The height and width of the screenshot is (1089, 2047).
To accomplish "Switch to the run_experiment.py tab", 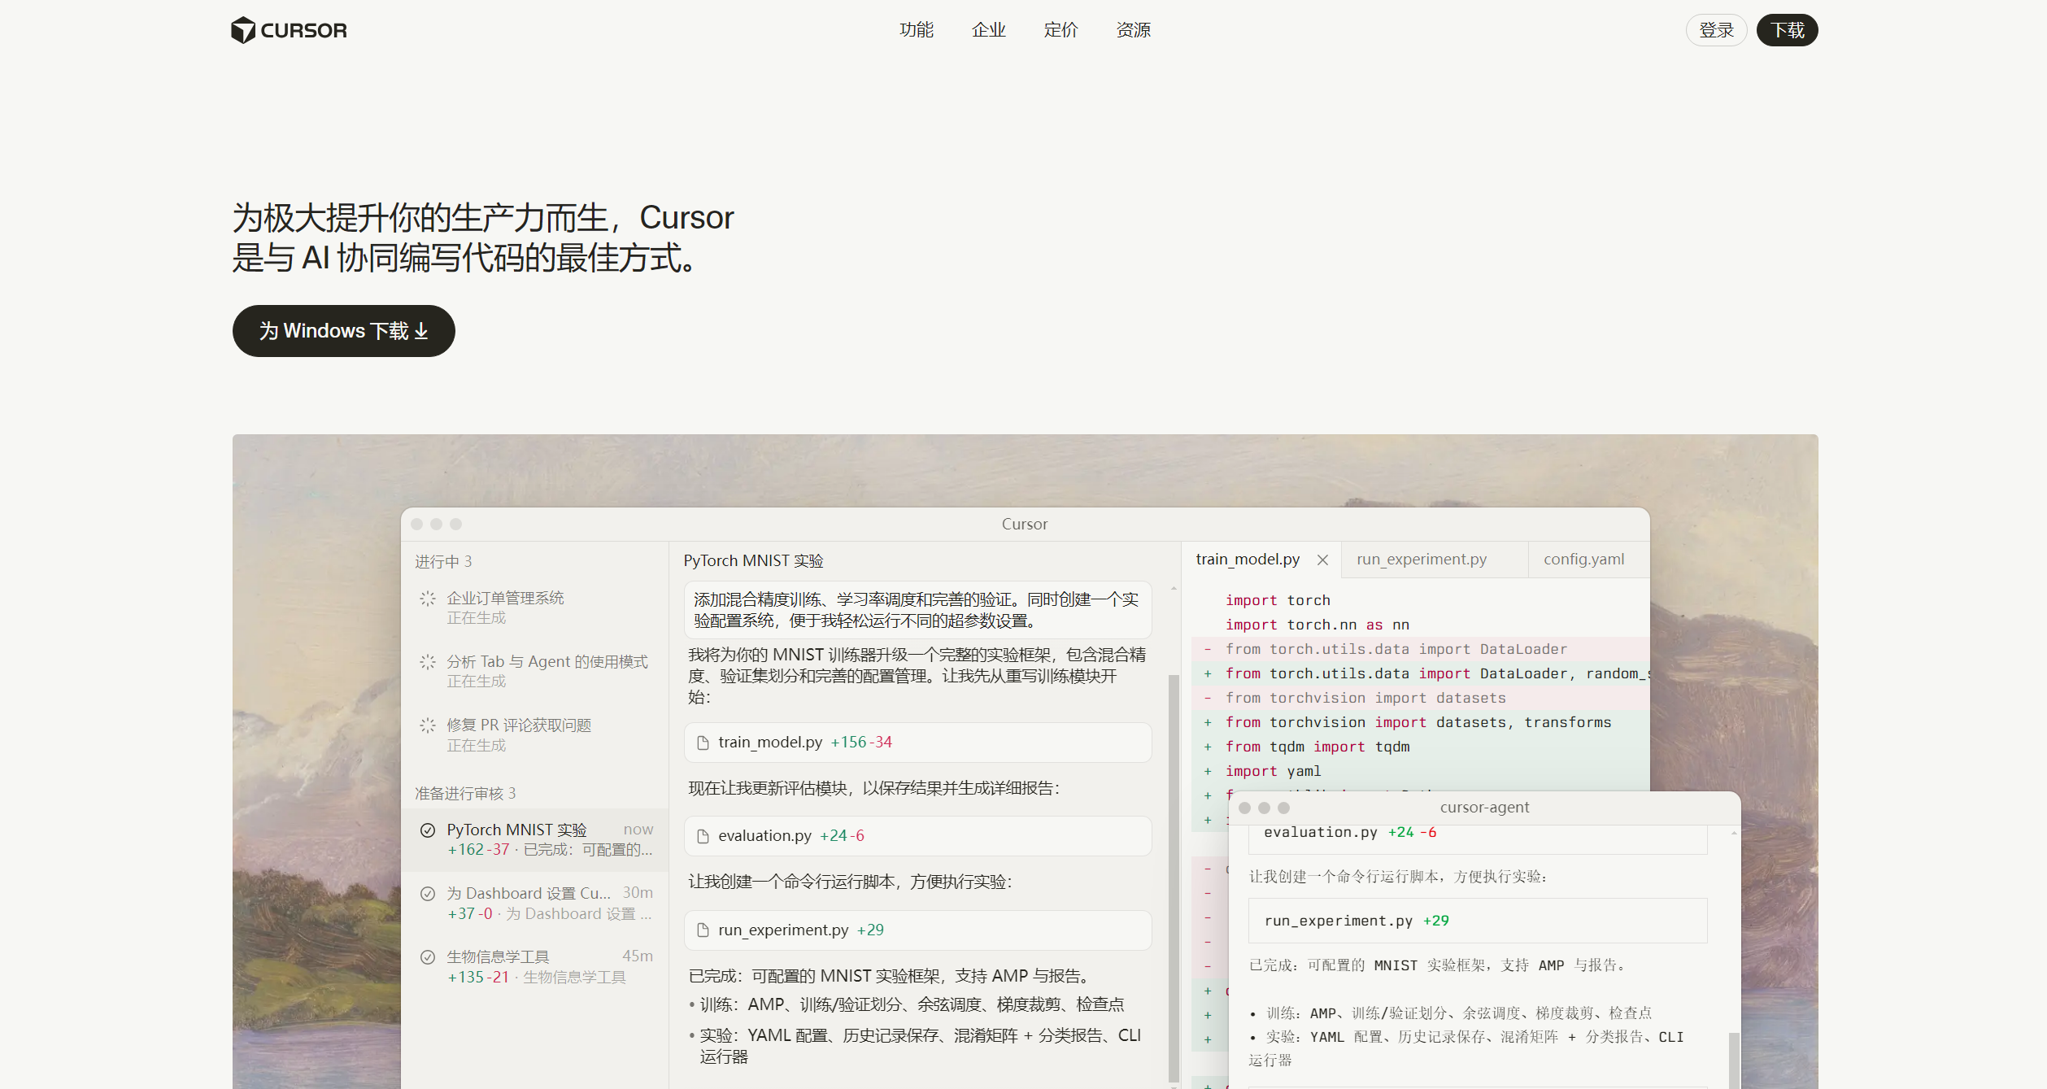I will (1421, 559).
